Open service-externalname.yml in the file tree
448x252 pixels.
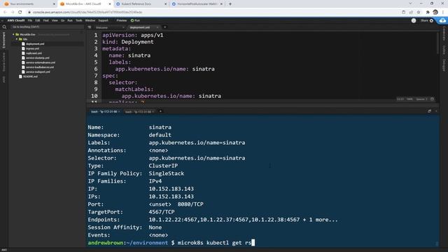click(41, 62)
